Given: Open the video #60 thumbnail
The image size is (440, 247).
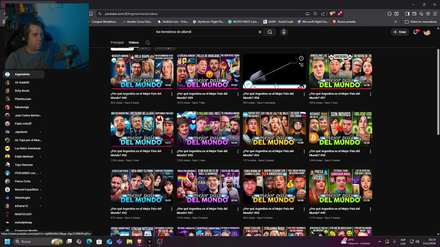Looking at the screenshot, I should click(x=142, y=71).
